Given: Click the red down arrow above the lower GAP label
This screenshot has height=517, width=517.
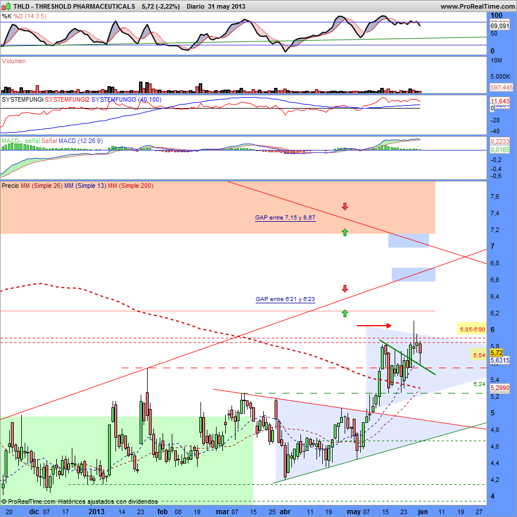Looking at the screenshot, I should coord(345,288).
